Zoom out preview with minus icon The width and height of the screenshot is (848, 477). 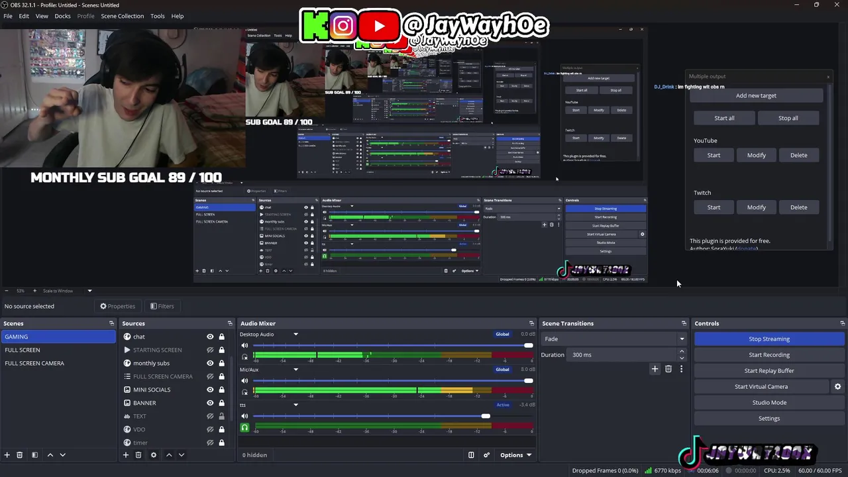tap(7, 291)
